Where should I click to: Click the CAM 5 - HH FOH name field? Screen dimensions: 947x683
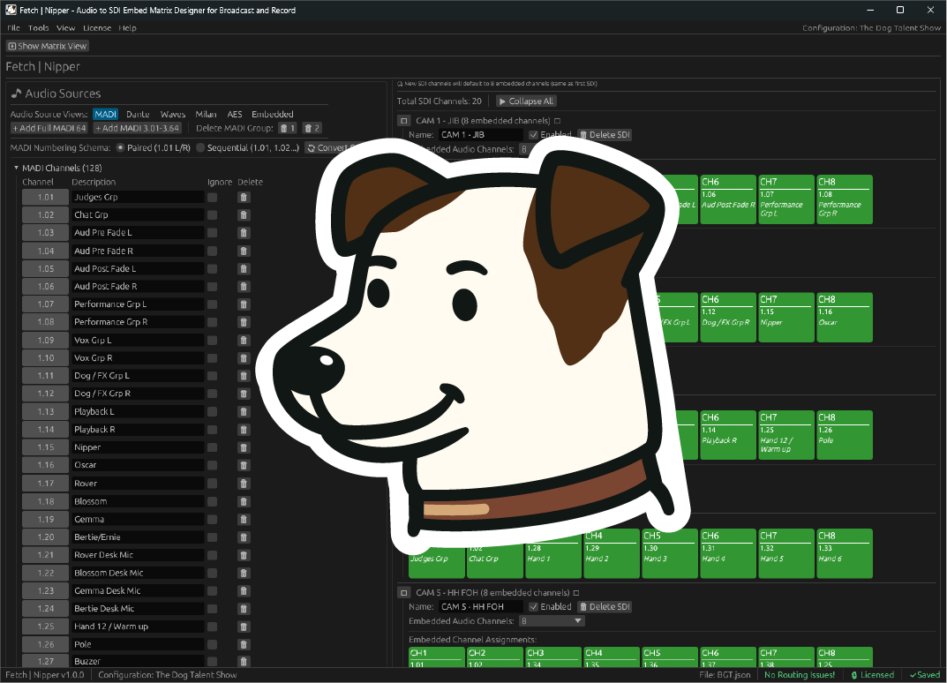coord(480,607)
